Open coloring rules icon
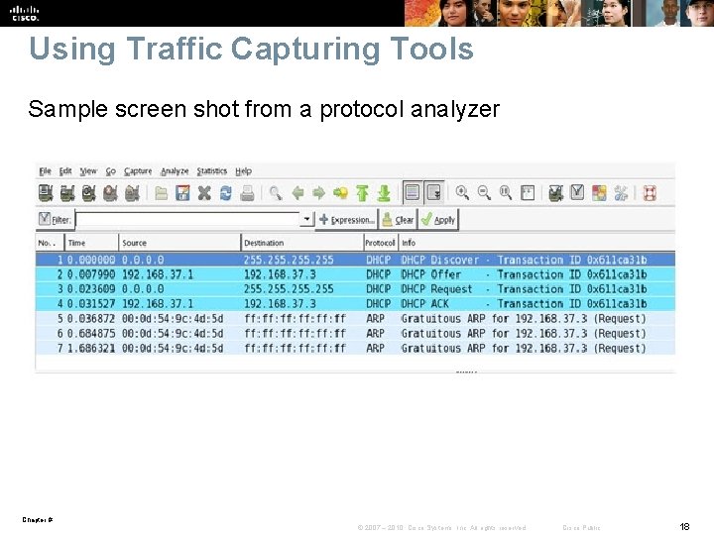Screen dimensions: 714x535 (599, 193)
